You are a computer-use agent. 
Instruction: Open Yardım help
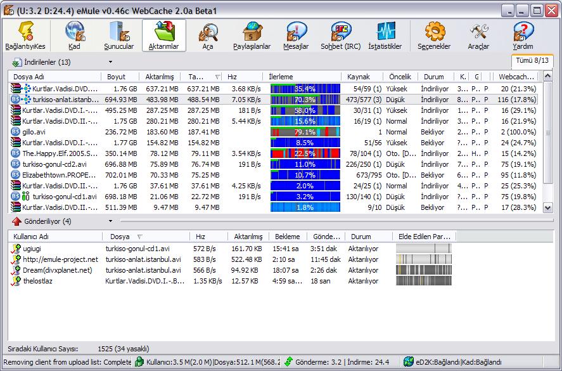pyautogui.click(x=523, y=36)
